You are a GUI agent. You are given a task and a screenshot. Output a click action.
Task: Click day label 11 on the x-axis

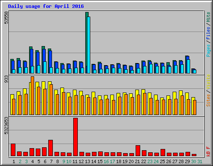pos(75,161)
